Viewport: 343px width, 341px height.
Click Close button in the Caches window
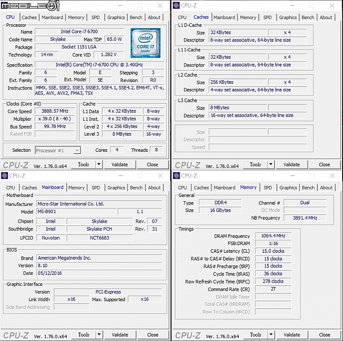324,165
